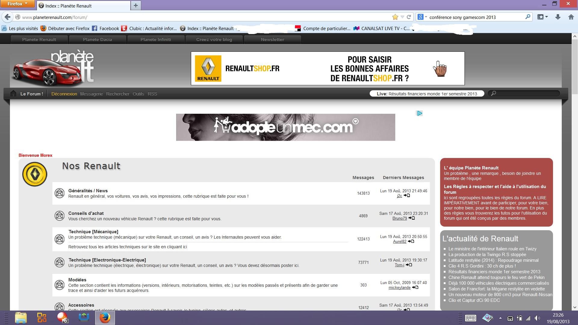Show hidden tray icons arrow
The image size is (578, 325).
[500, 318]
